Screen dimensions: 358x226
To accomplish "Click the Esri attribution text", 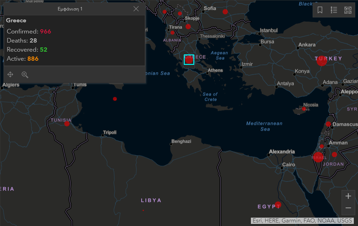I will (302, 220).
